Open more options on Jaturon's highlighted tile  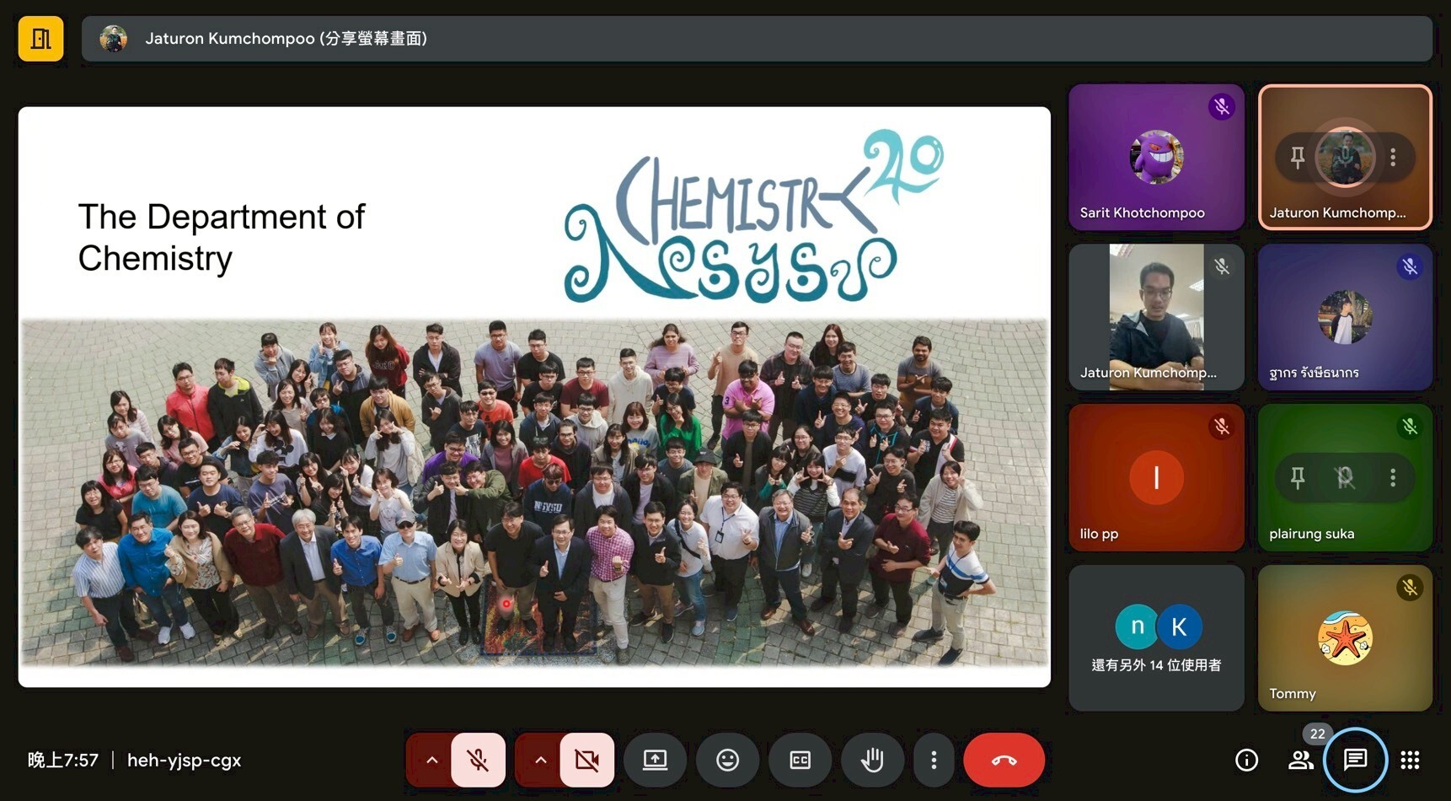1393,157
